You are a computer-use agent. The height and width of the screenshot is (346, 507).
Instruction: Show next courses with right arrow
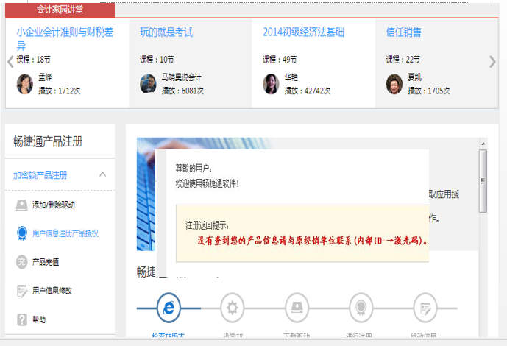(492, 62)
